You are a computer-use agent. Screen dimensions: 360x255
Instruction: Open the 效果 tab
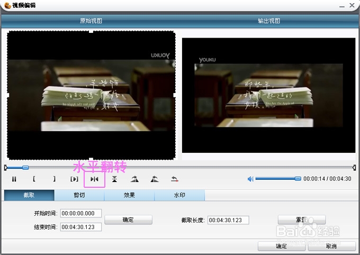coord(129,195)
